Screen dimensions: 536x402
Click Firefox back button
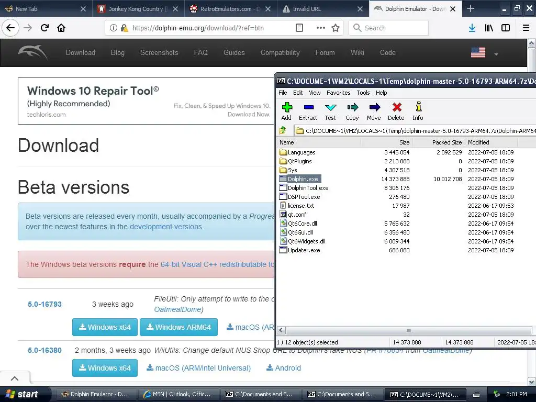(10, 28)
